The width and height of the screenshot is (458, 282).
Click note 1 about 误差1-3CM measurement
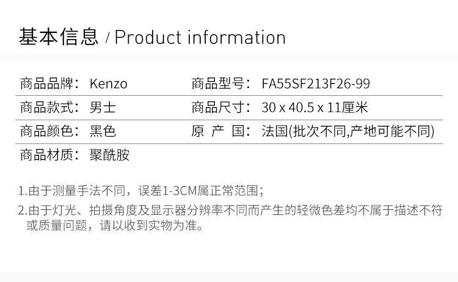point(141,190)
